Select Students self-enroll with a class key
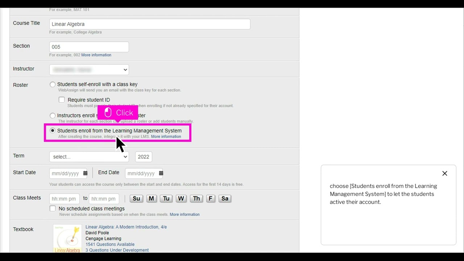This screenshot has height=261, width=464. tap(53, 84)
